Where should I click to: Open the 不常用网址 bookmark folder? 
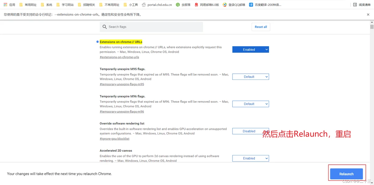coord(109,5)
